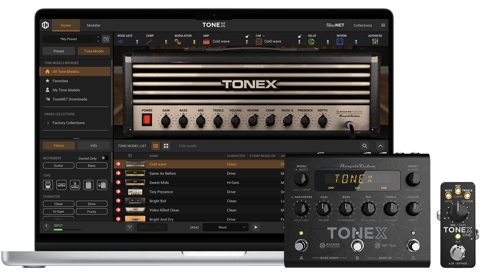Toggle the Comp effect enable pill

tap(166, 41)
